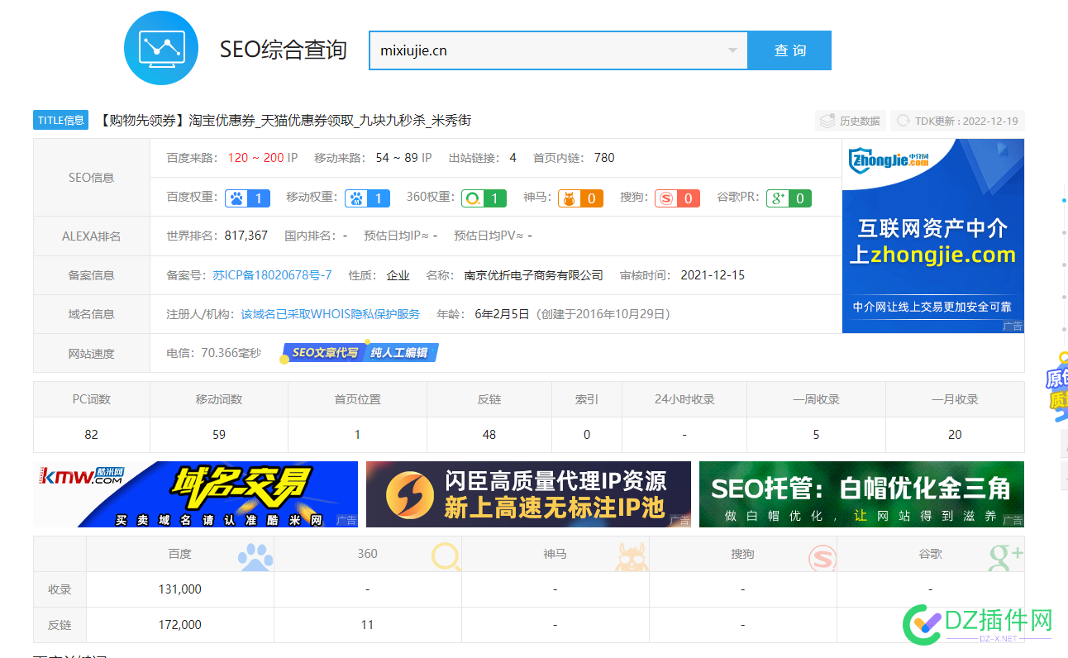Click the company name 南京优折电子商务有限公司
The height and width of the screenshot is (658, 1068).
click(x=534, y=275)
